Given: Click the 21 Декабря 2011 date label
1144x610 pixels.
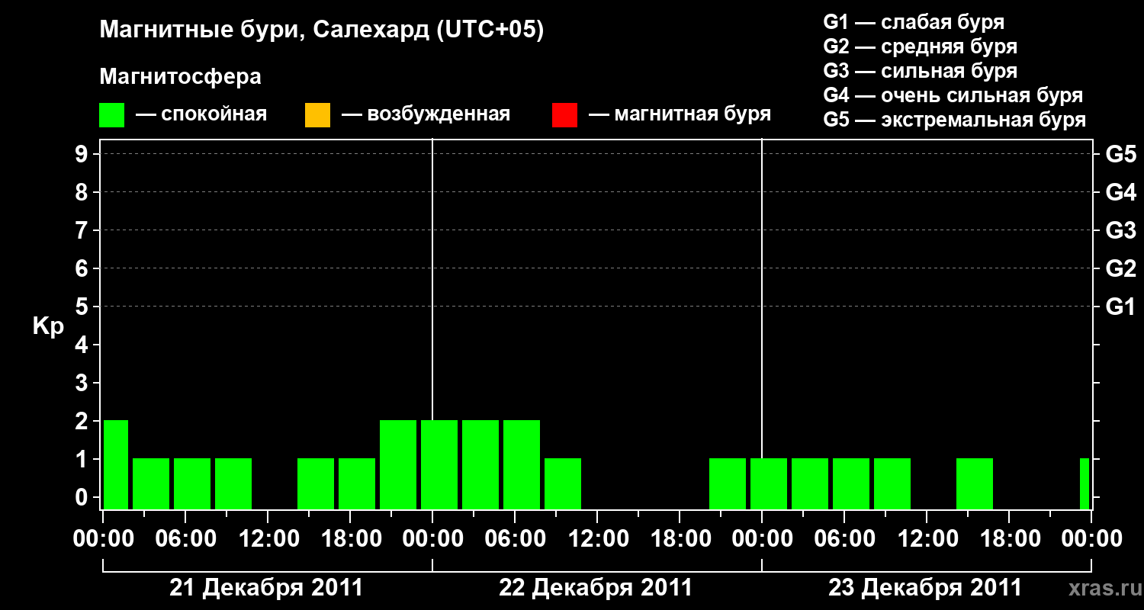Looking at the screenshot, I should tap(266, 588).
